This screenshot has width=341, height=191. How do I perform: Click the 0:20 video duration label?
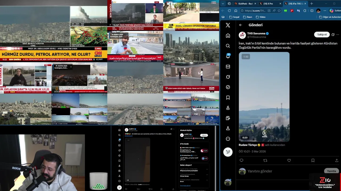(x=245, y=138)
